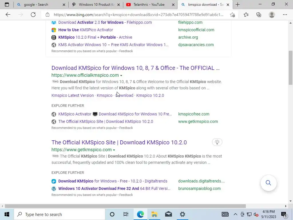Open The Official KMSpico Site explore-further link

106,121
